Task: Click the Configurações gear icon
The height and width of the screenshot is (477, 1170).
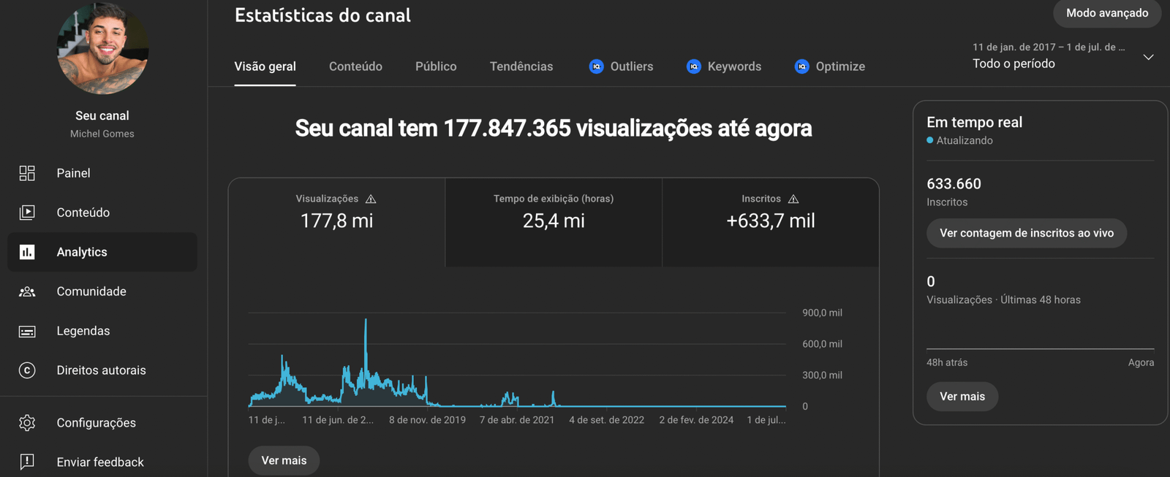Action: tap(27, 423)
